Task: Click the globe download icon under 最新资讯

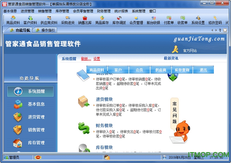Action: click(173, 77)
